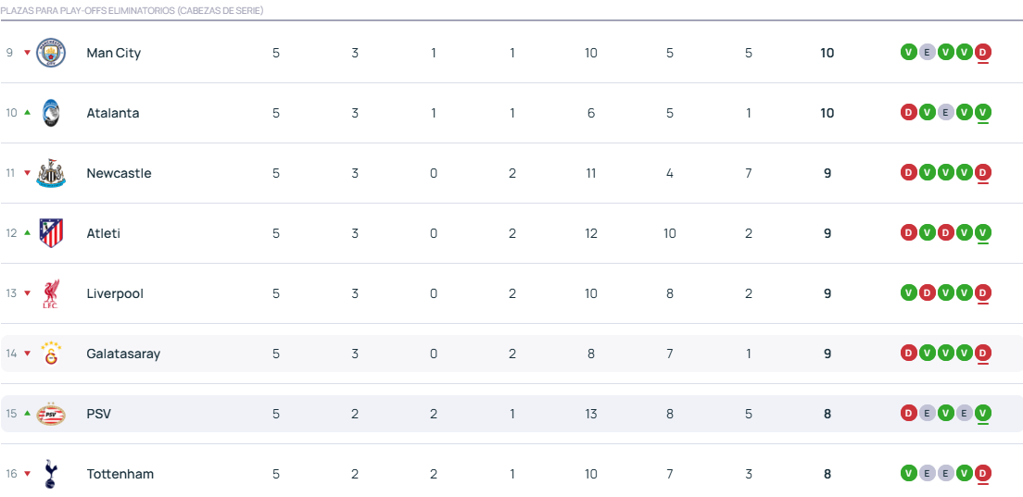The image size is (1023, 497).
Task: Click the Atleti club crest
Action: pyautogui.click(x=51, y=233)
